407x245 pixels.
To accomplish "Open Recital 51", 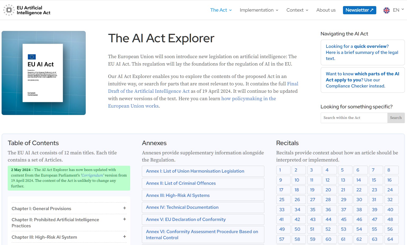I will [314, 229].
